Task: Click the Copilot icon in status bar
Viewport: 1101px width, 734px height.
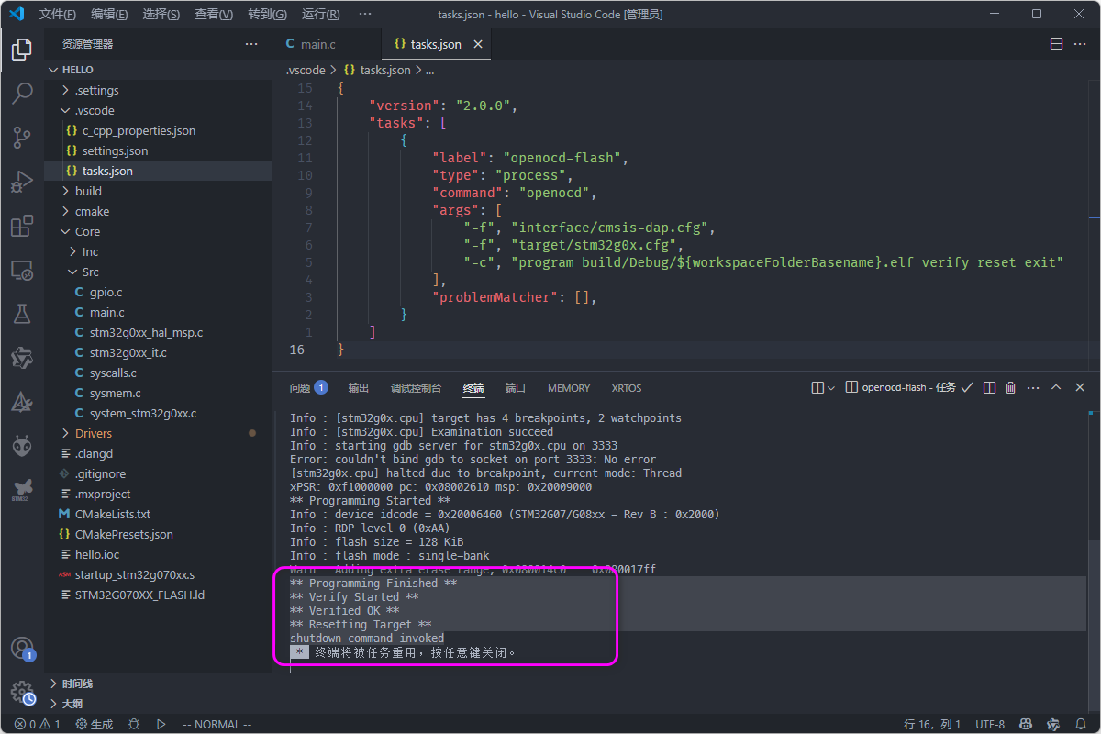Action: click(x=1027, y=725)
